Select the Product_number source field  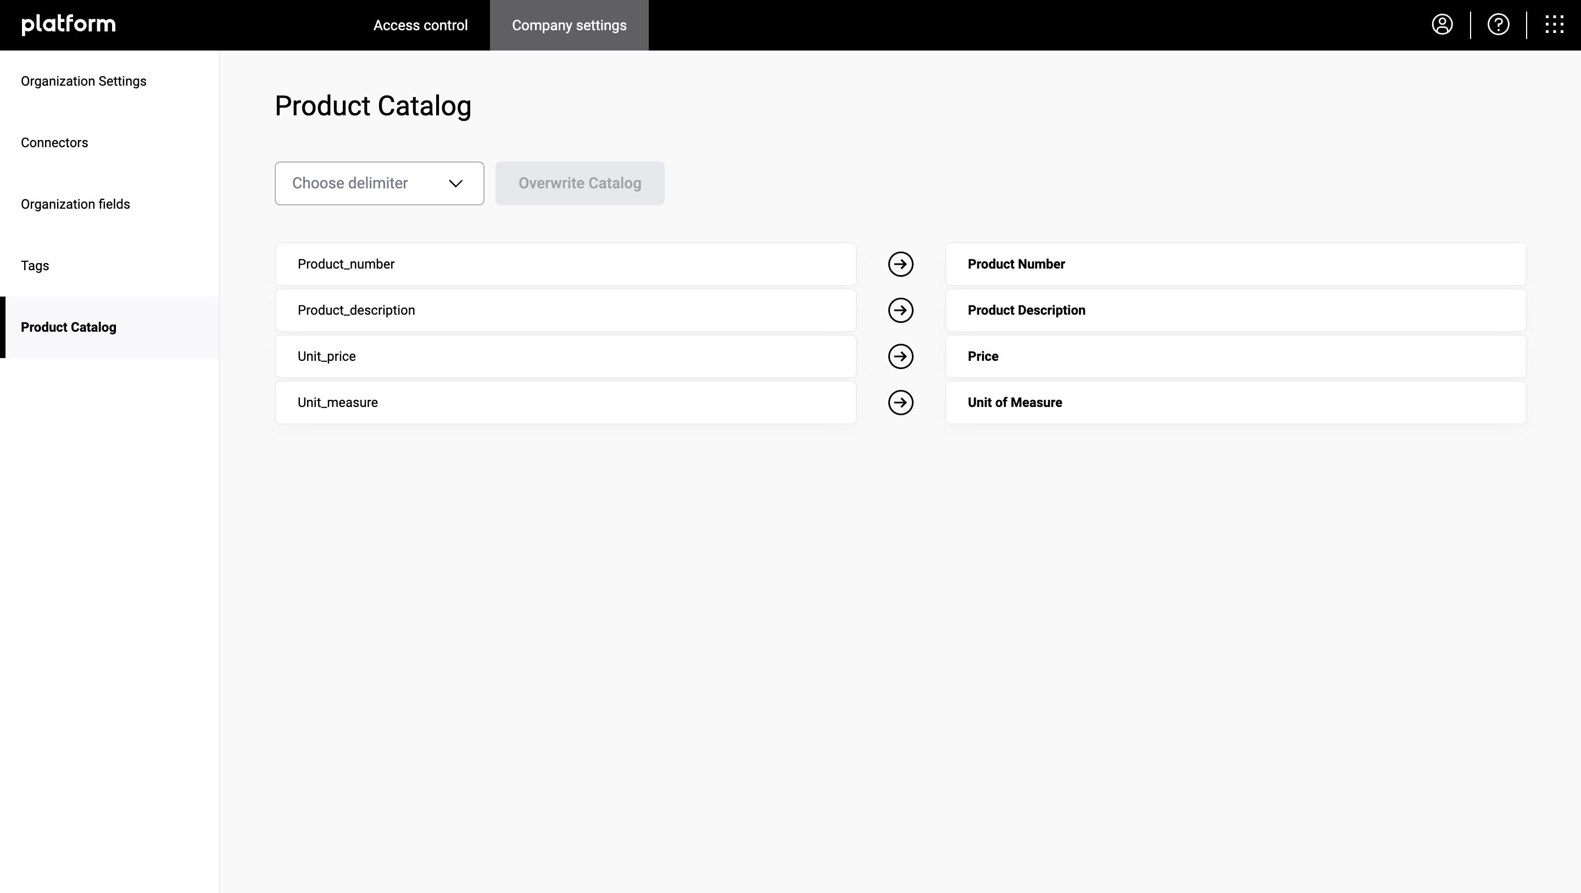coord(565,264)
